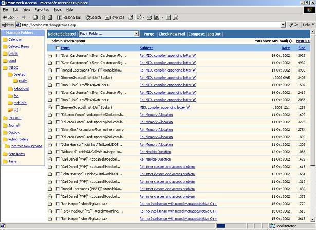Open the Edit button dropdown arrow
316x230 pixels.
point(162,17)
